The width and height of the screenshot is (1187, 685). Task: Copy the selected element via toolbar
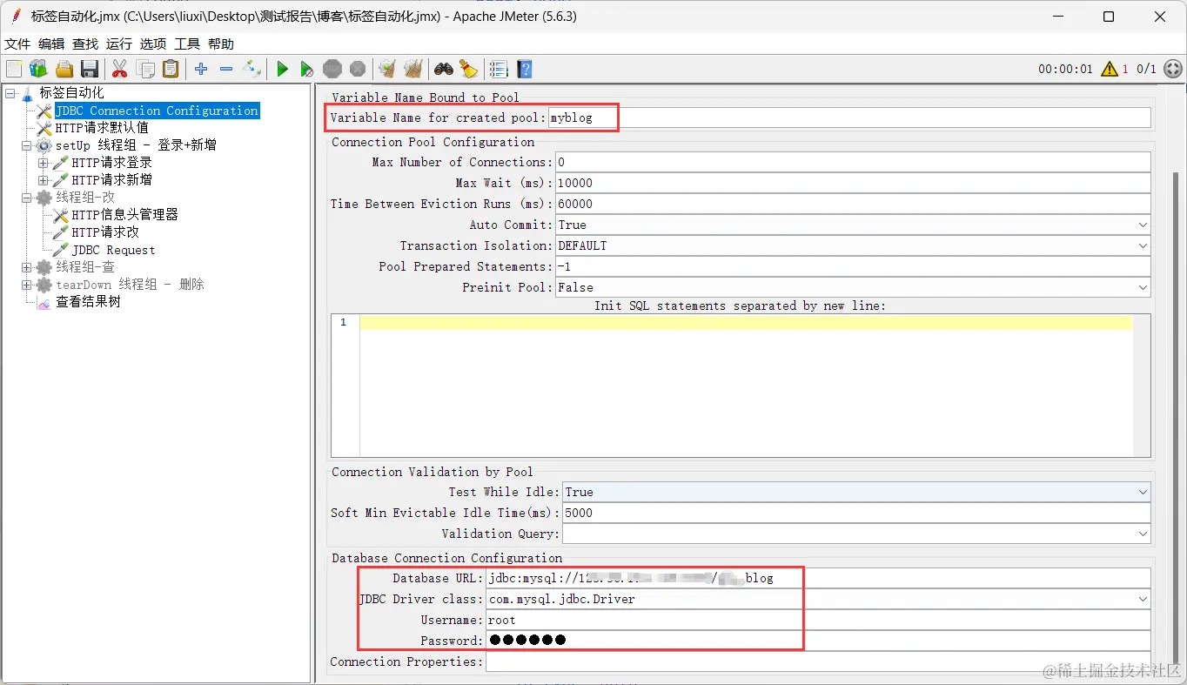pyautogui.click(x=145, y=69)
